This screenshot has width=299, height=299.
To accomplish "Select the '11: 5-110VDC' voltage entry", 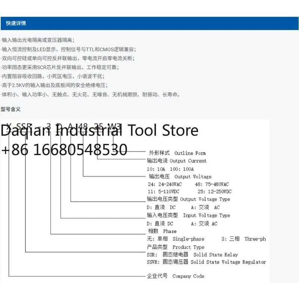I will (x=163, y=191).
